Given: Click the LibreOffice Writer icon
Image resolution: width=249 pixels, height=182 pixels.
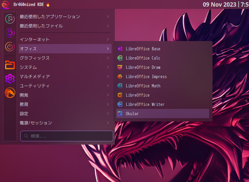Looking at the screenshot, I should [120, 104].
